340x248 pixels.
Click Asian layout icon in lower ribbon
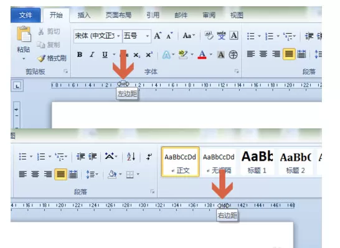click(x=110, y=156)
